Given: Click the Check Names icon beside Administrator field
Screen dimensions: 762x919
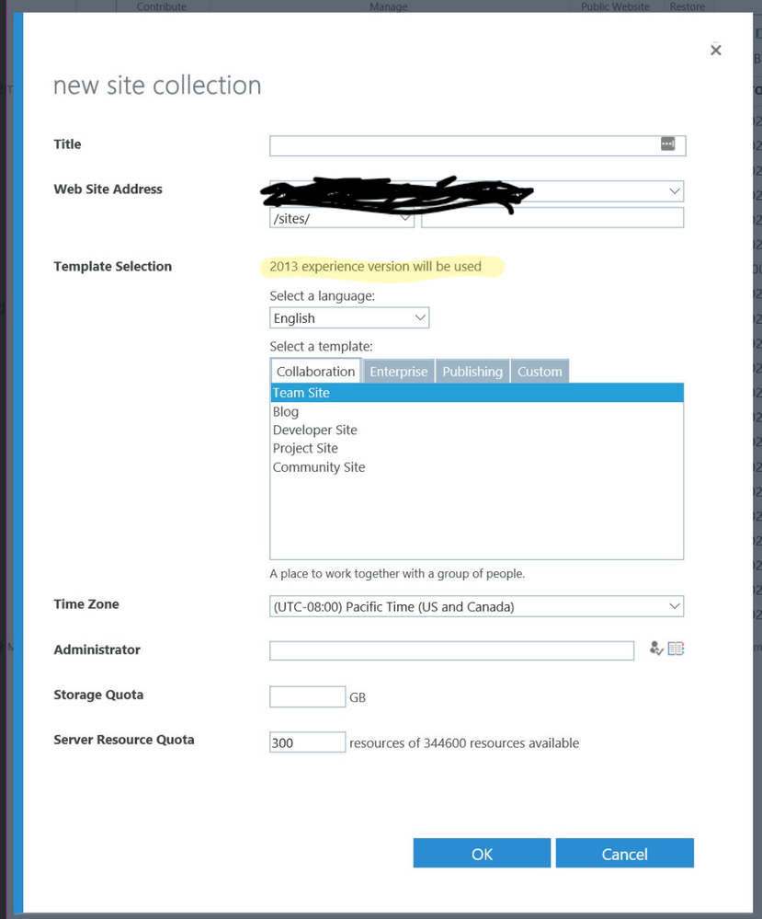Looking at the screenshot, I should (655, 648).
